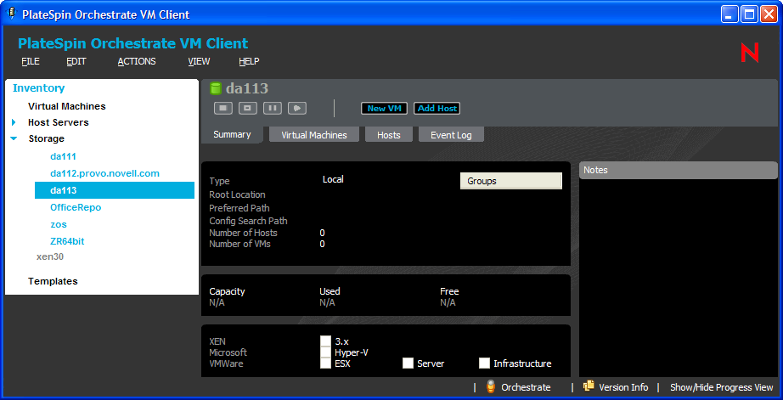Minimize the PlateSpin Orchestrate window
The image size is (783, 400).
coord(729,14)
